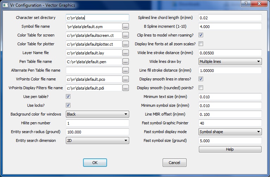270x177 pixels.
Task: Click the Wide line stroke distance field
Action: pos(230,53)
